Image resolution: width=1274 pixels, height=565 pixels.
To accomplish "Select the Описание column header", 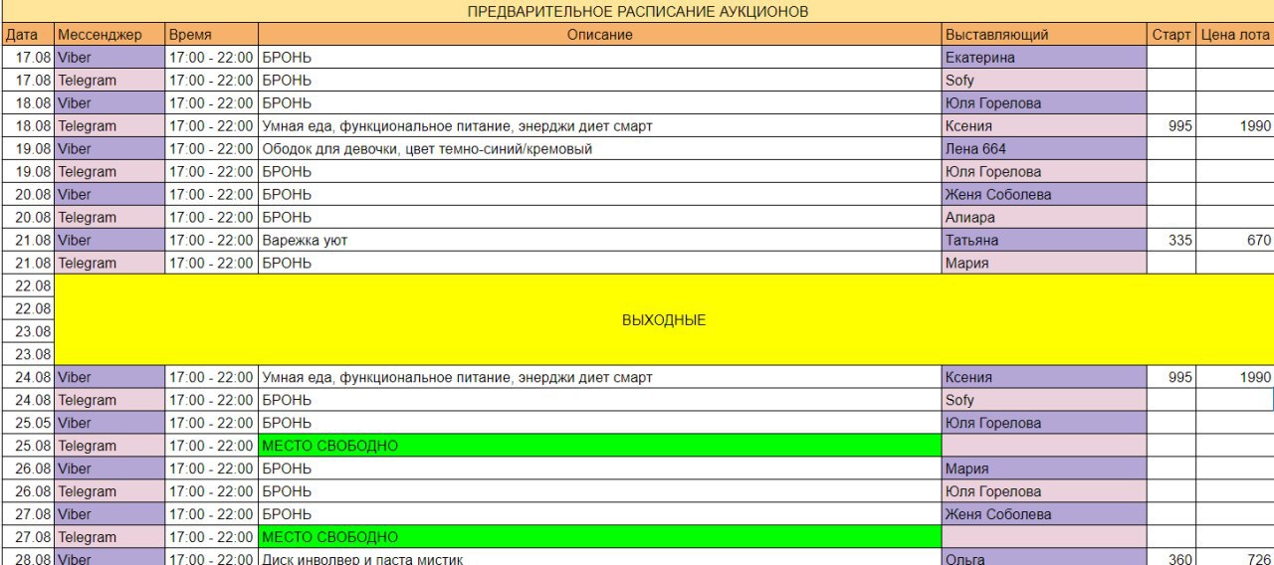I will point(600,35).
